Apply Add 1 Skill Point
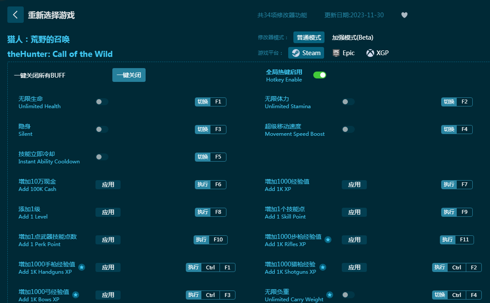490x303 pixels. (x=354, y=212)
